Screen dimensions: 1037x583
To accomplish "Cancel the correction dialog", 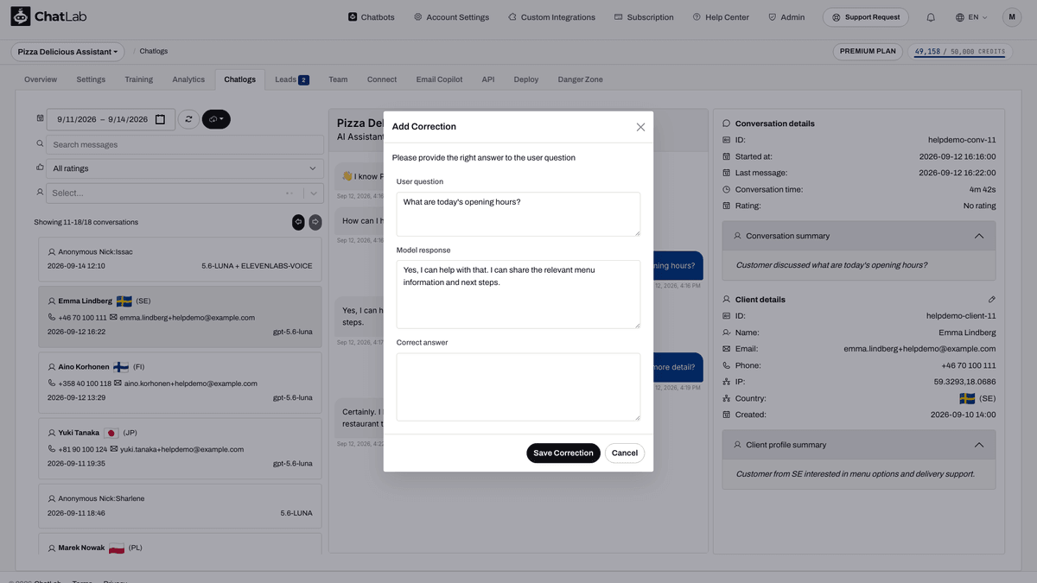I will click(x=625, y=453).
